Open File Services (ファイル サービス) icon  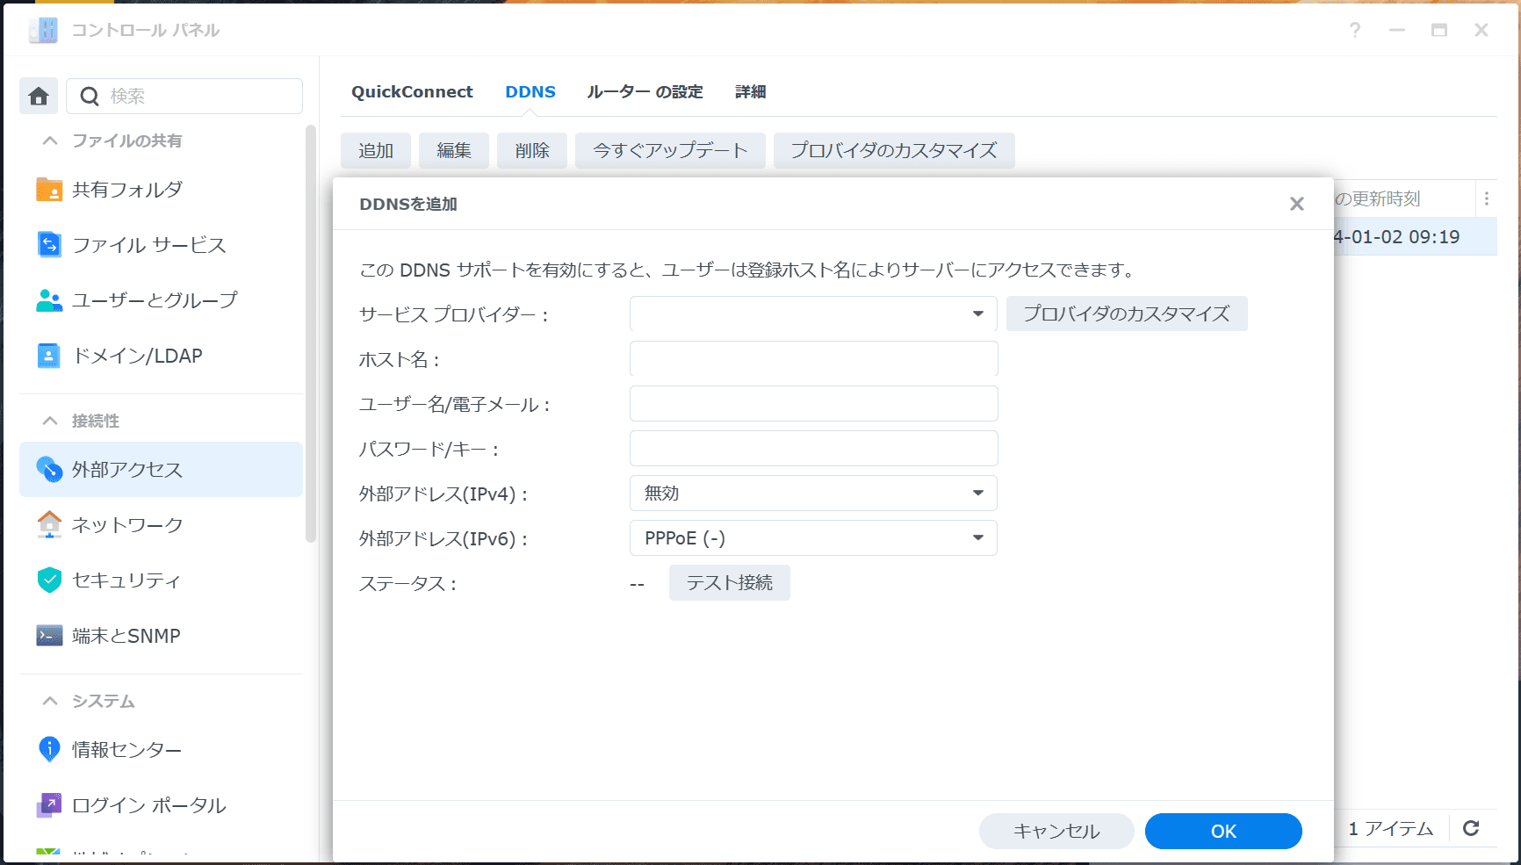[49, 244]
